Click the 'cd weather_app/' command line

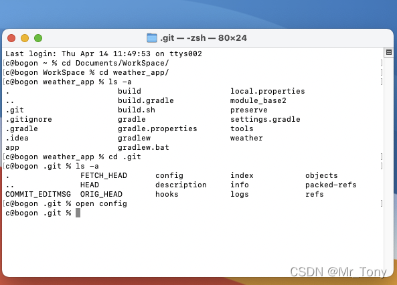point(87,72)
